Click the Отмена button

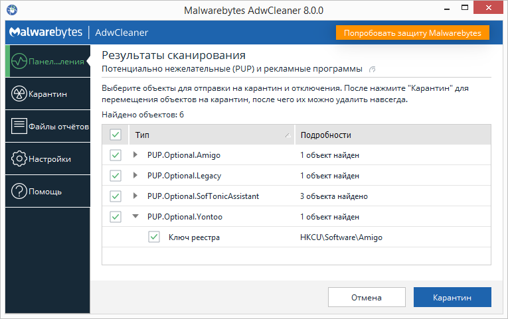(x=367, y=298)
